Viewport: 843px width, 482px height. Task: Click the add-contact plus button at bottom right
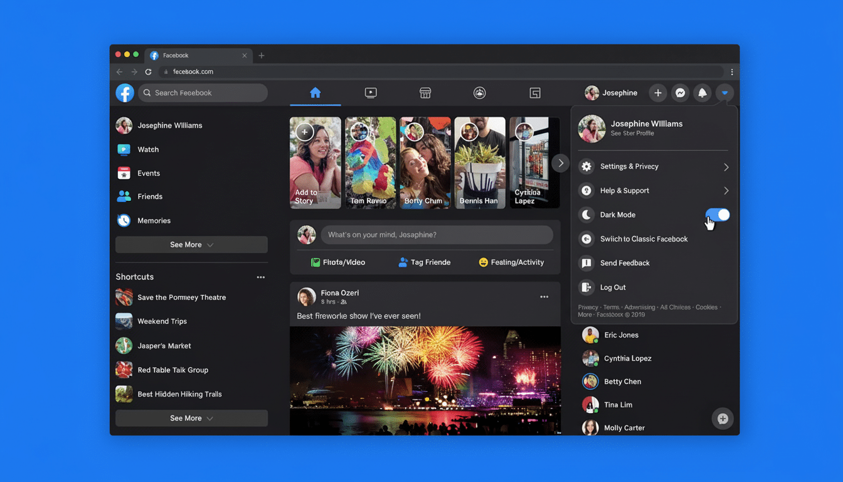point(722,419)
